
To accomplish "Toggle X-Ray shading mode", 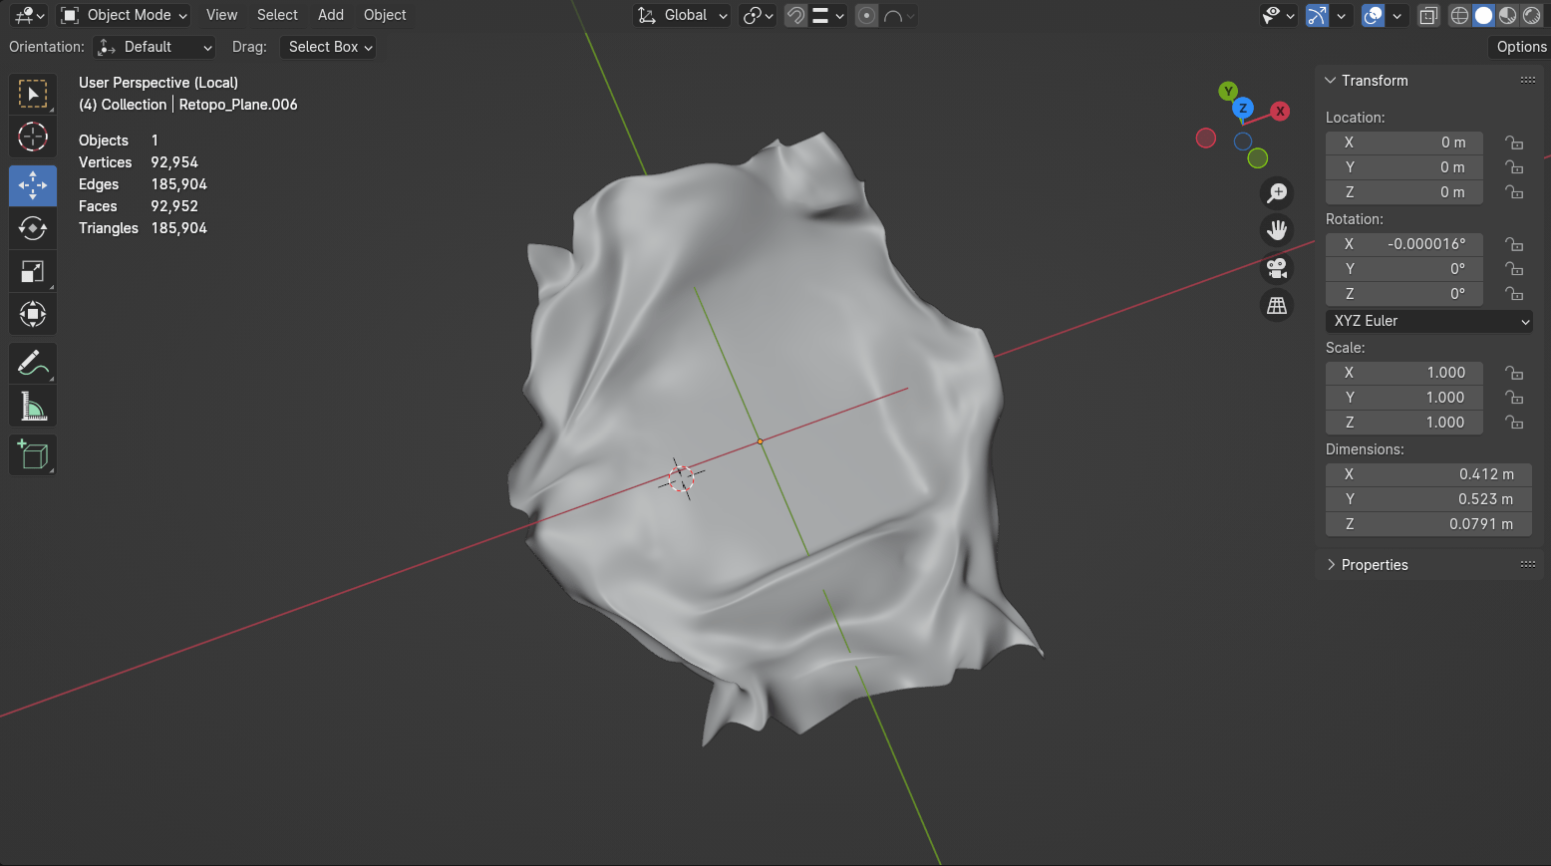I will point(1429,15).
